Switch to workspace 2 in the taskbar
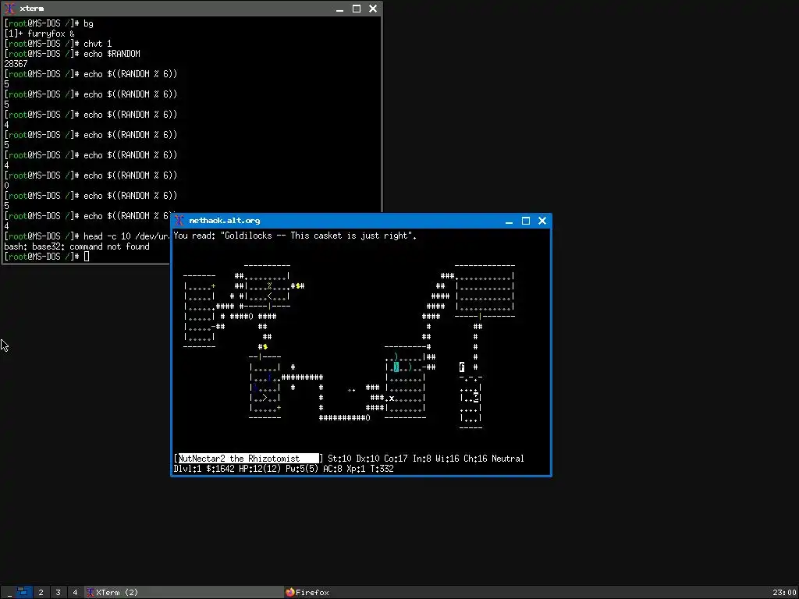Image resolution: width=799 pixels, height=599 pixels. [41, 593]
